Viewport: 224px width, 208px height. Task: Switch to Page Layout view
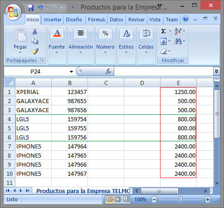(117, 199)
